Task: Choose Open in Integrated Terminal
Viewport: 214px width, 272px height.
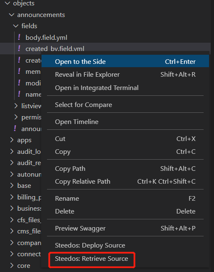Action: pyautogui.click(x=125, y=88)
